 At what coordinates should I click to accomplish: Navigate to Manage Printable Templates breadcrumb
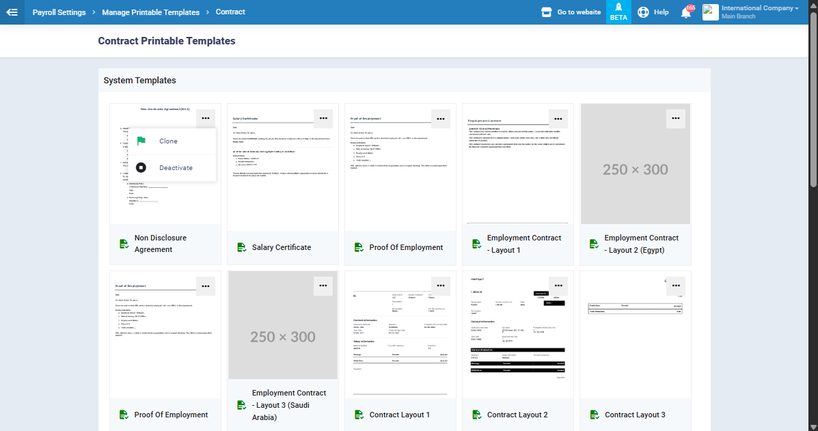[x=150, y=12]
